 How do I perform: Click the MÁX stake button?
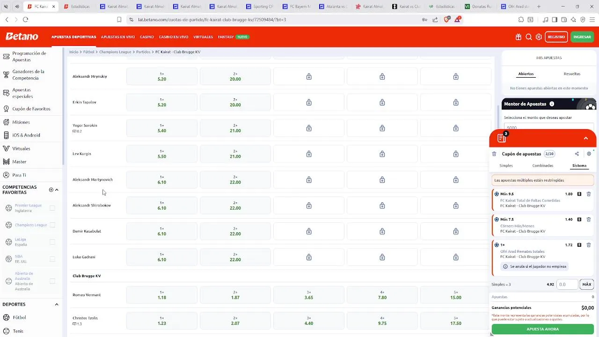pos(587,284)
